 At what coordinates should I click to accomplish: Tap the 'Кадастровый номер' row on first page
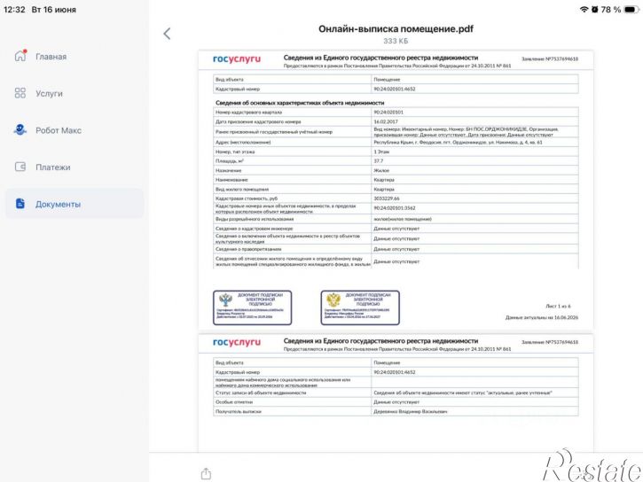[396, 89]
